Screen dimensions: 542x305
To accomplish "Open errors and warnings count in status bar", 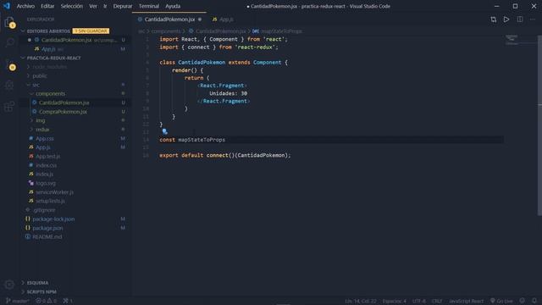I will pyautogui.click(x=46, y=302).
